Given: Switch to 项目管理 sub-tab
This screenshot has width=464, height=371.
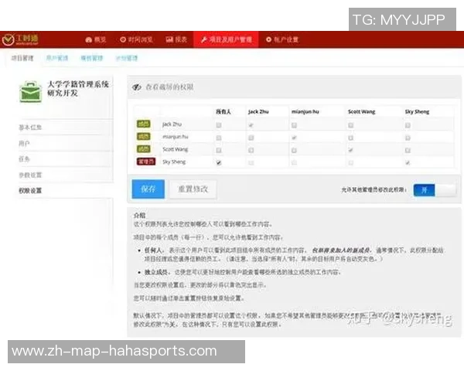Looking at the screenshot, I should click(22, 58).
